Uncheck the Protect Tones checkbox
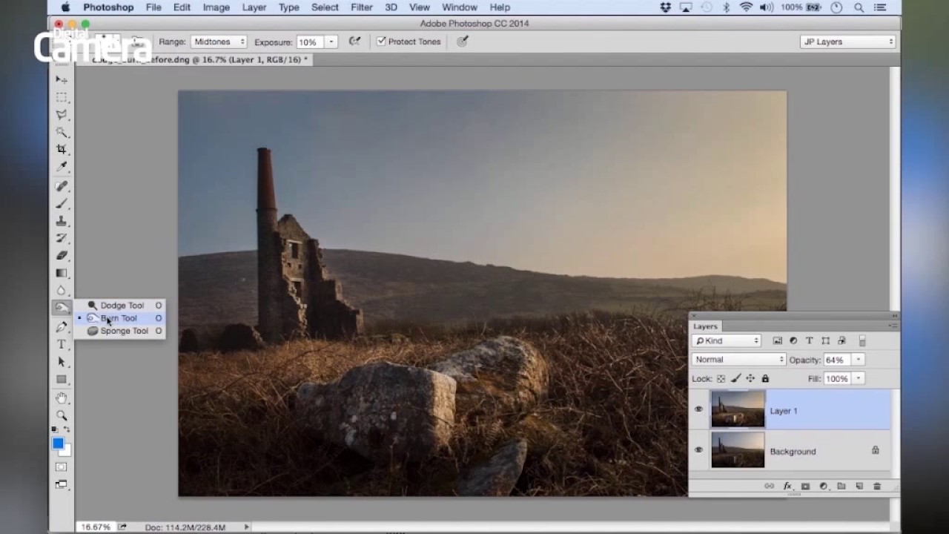 click(x=381, y=42)
